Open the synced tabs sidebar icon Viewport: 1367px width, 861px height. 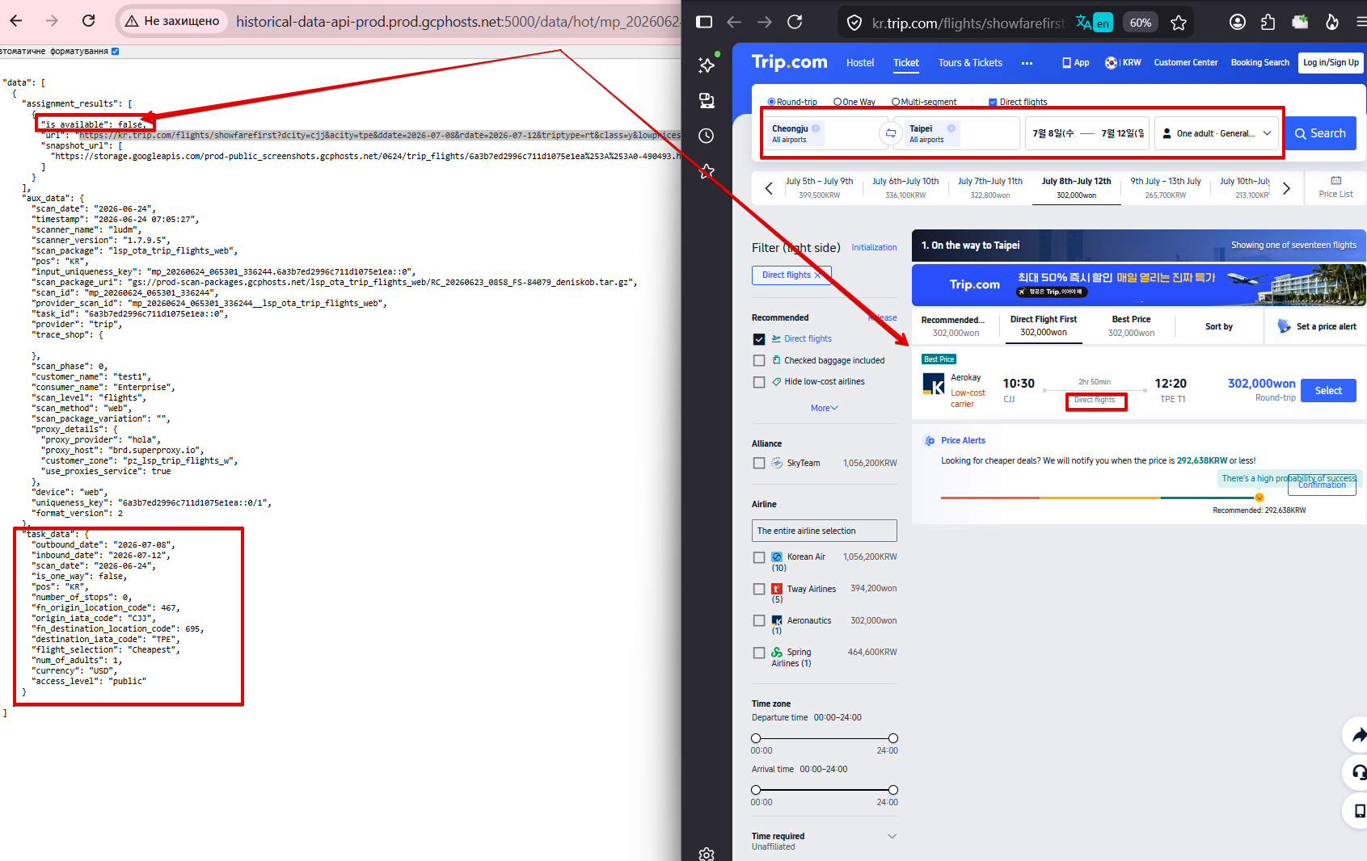coord(707,100)
